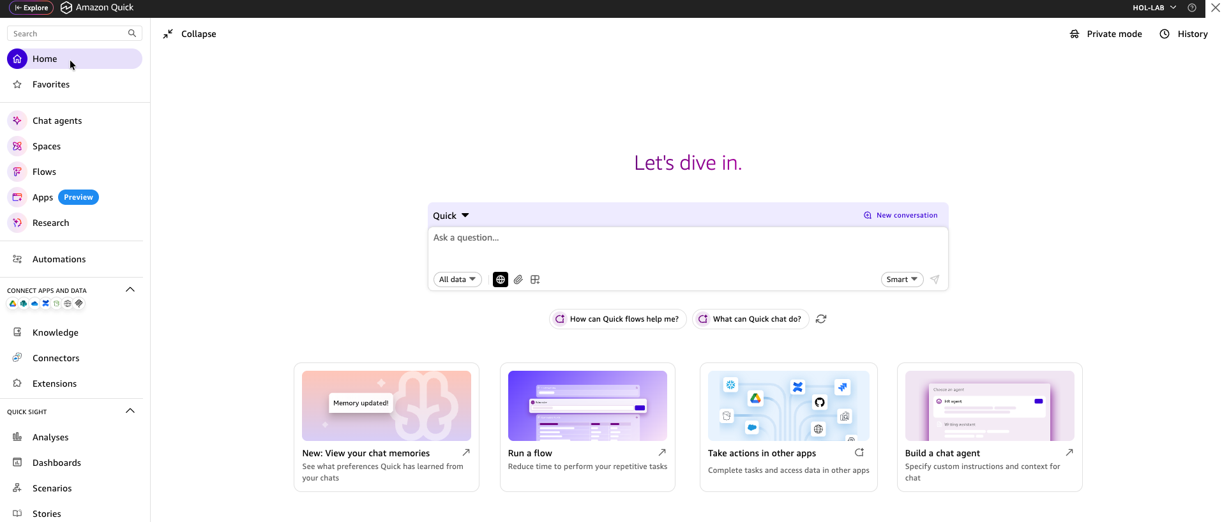The height and width of the screenshot is (522, 1222).
Task: Open chat History
Action: click(1184, 34)
